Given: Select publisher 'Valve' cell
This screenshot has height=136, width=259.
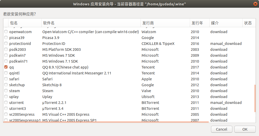Looking at the screenshot, I should point(146,91).
